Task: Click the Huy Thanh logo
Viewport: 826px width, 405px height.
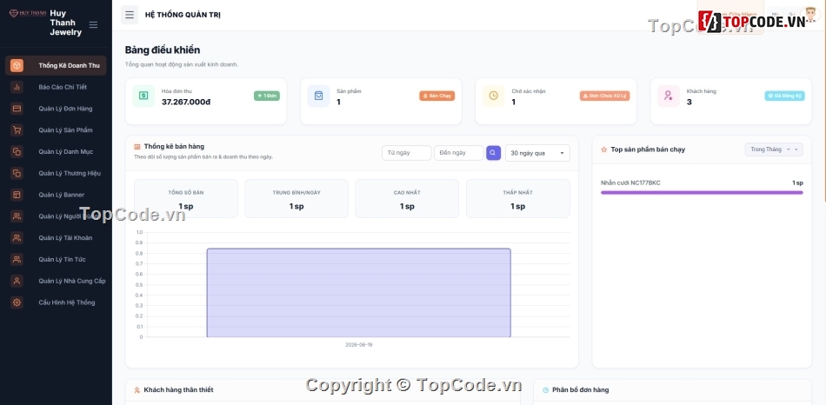Action: pos(28,13)
